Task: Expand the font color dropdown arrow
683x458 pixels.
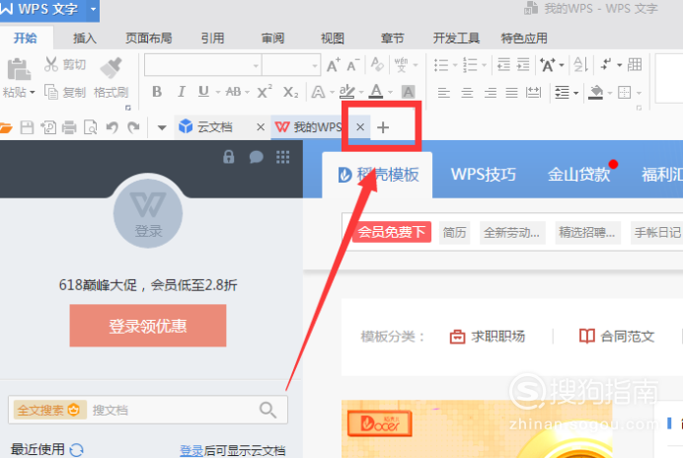Action: click(x=390, y=92)
